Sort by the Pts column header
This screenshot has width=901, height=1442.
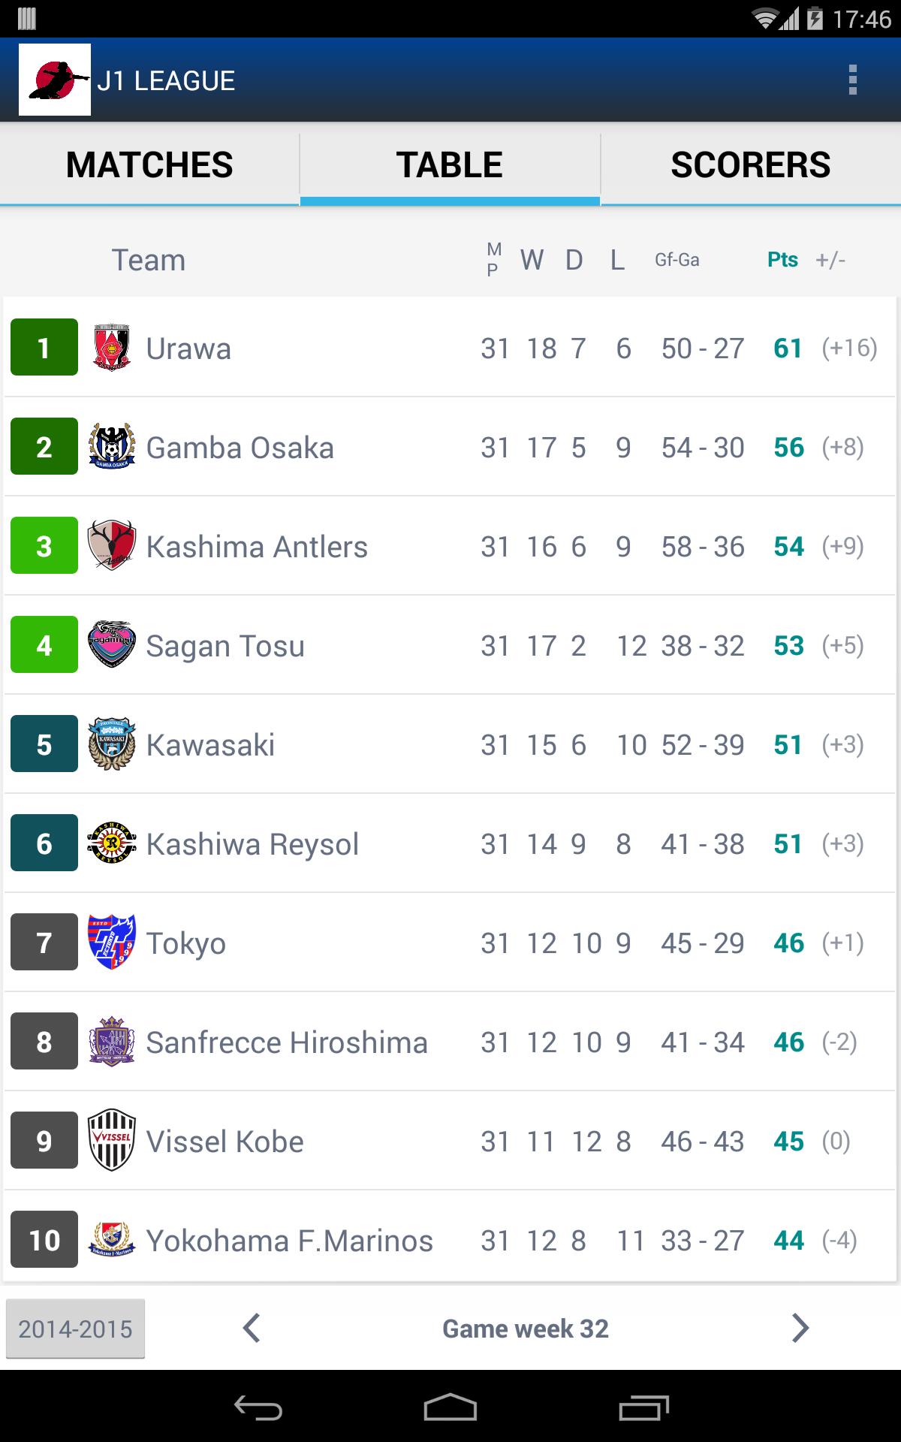pyautogui.click(x=782, y=260)
